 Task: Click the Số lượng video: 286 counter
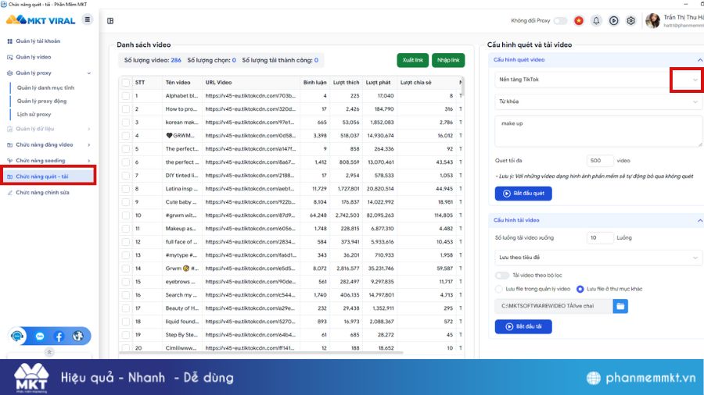click(153, 60)
